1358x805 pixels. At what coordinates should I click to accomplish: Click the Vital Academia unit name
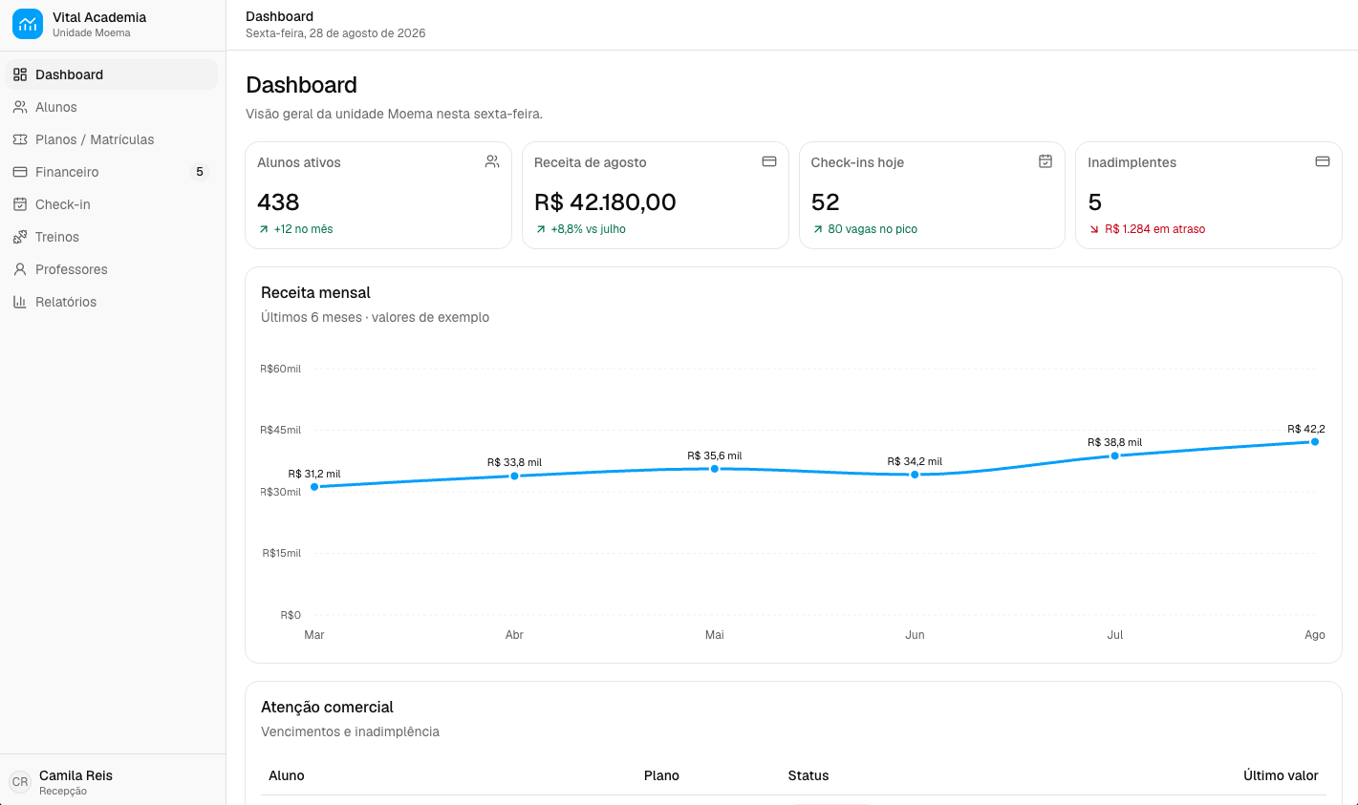pos(92,32)
